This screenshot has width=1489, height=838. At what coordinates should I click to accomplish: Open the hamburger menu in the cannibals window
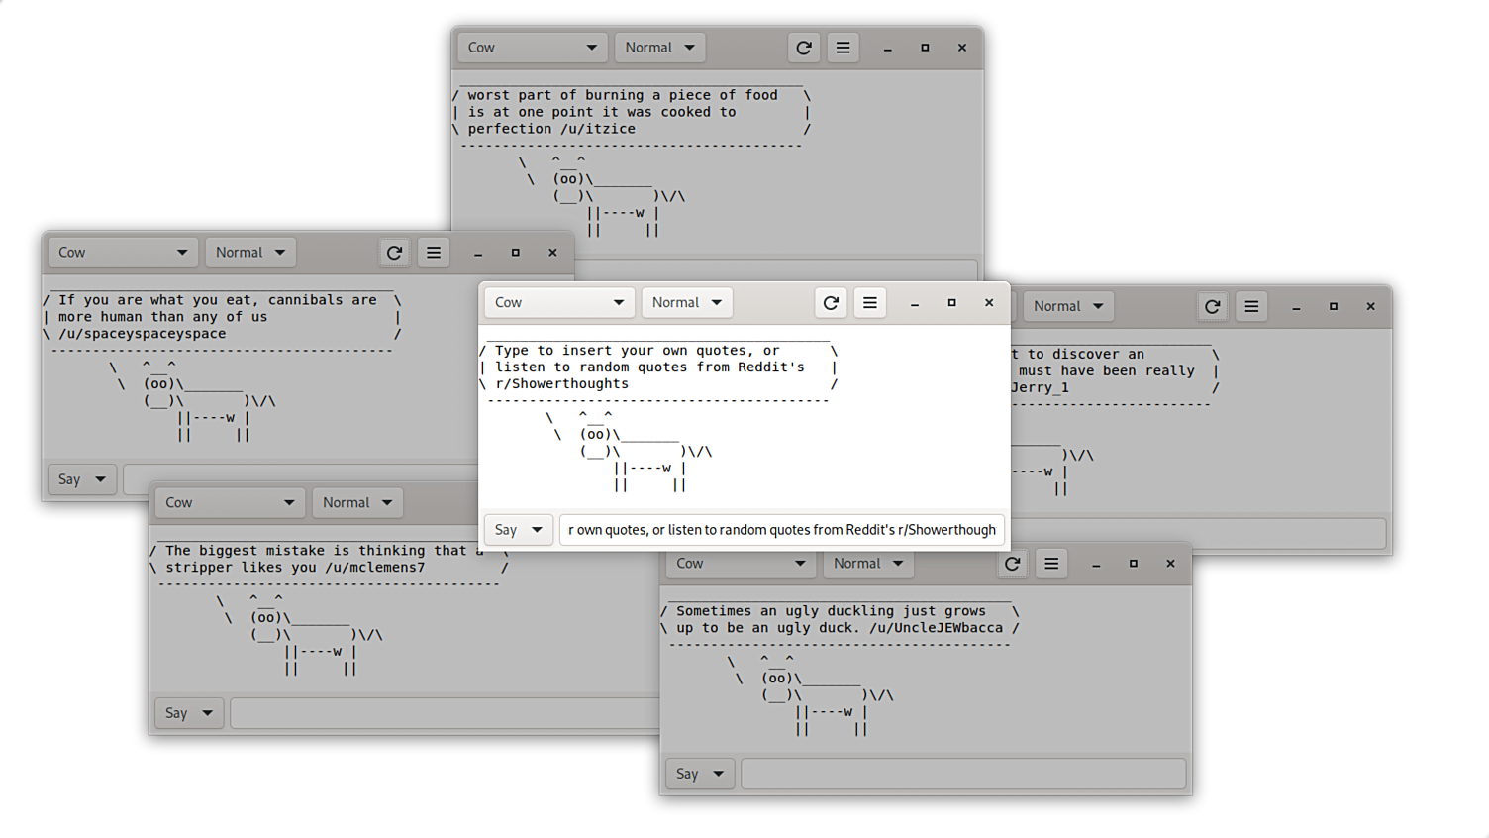433,252
